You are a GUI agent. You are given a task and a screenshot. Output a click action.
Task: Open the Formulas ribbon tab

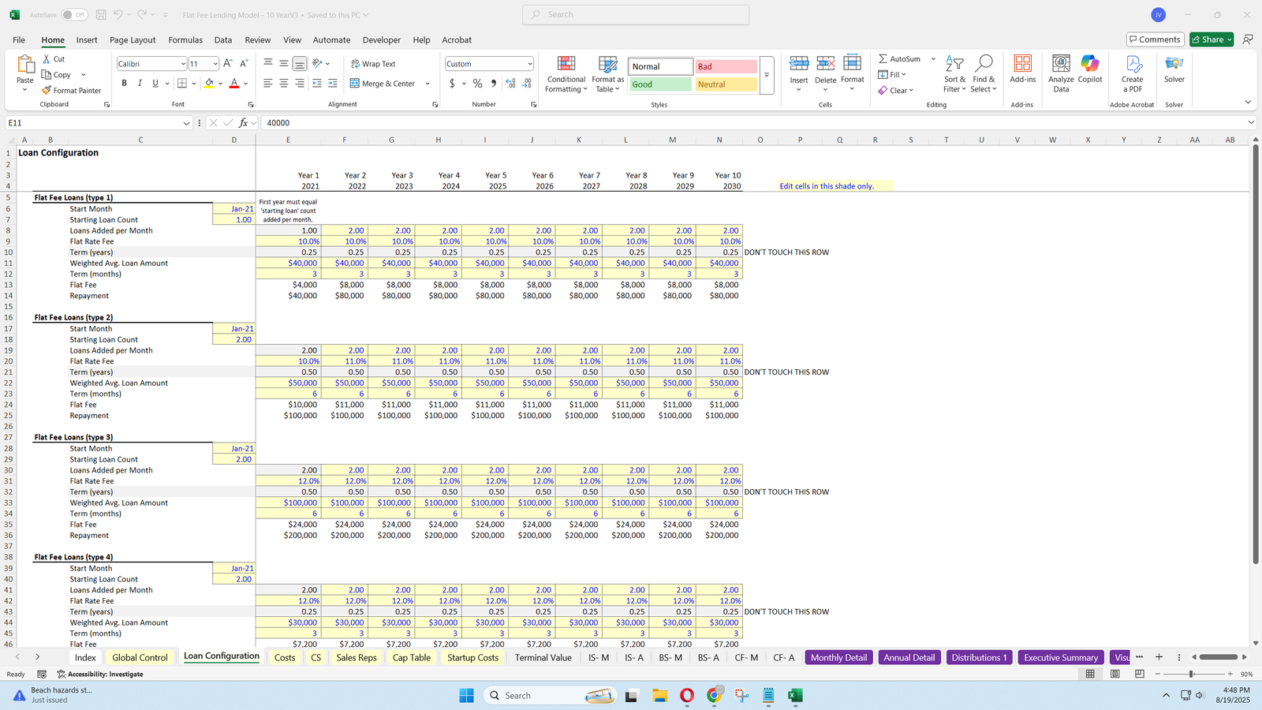coord(185,39)
